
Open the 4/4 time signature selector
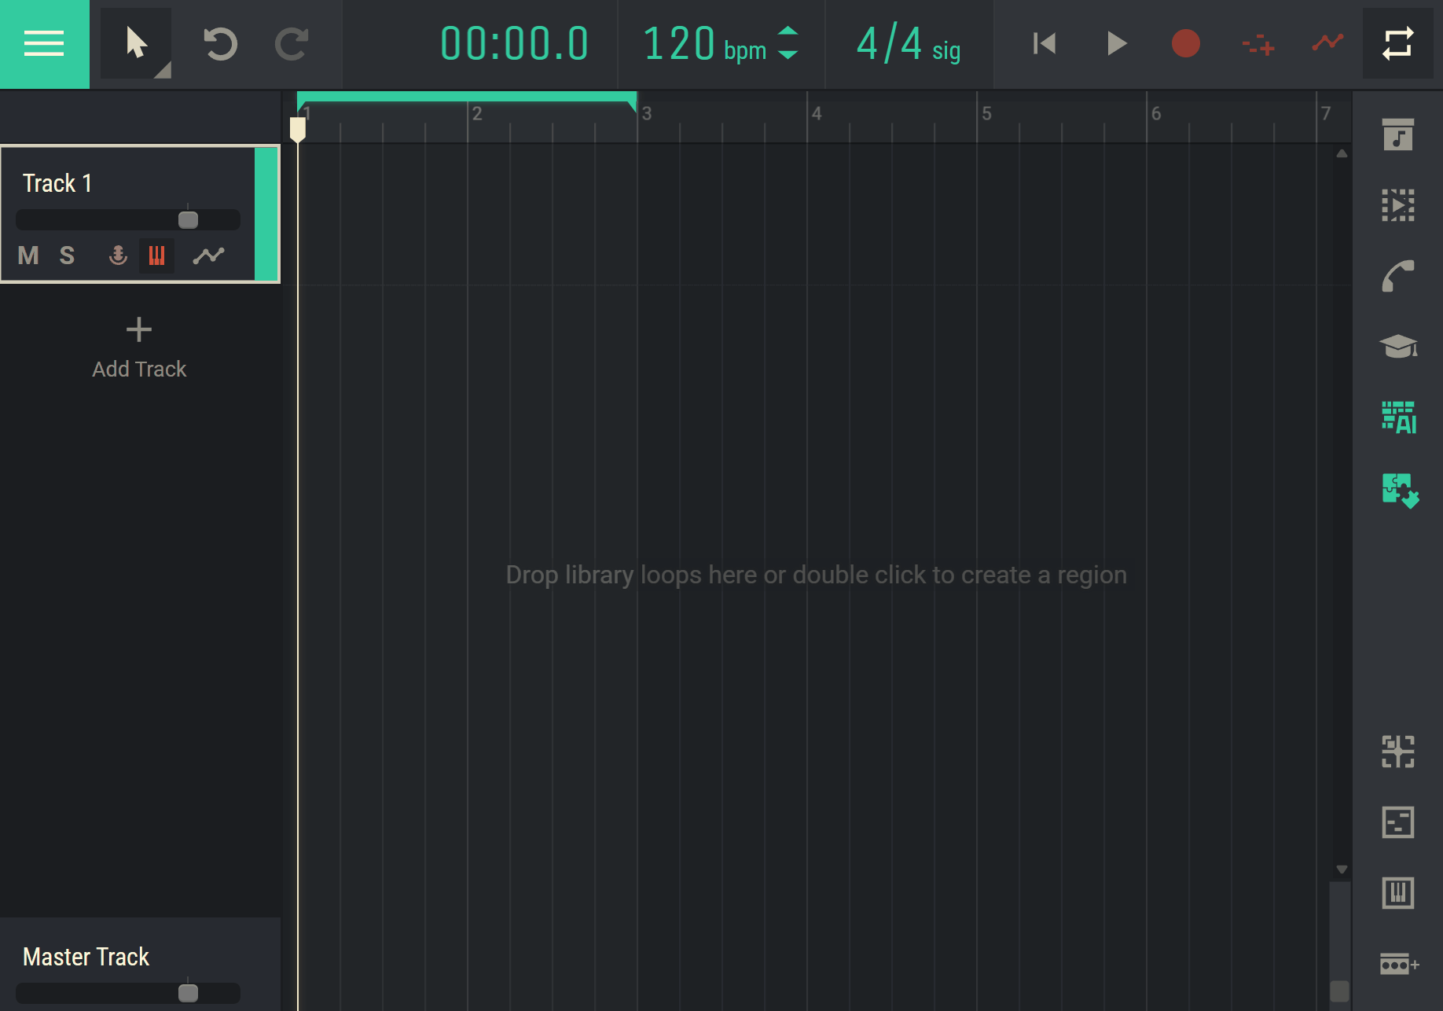pos(908,44)
